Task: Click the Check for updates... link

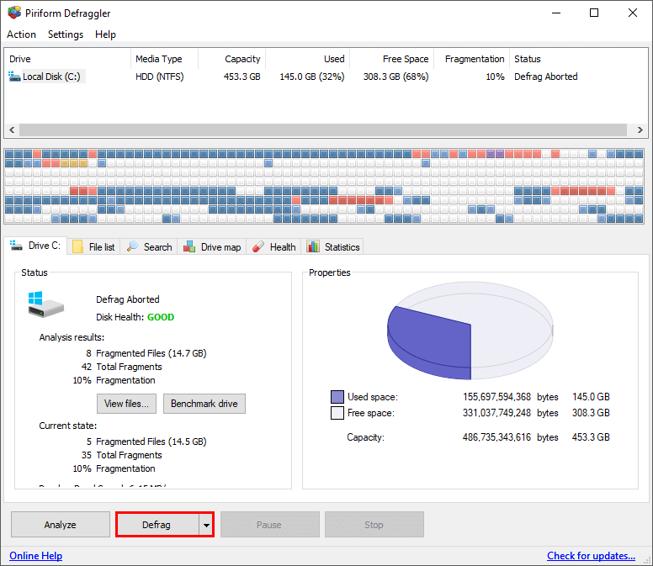Action: pos(591,556)
